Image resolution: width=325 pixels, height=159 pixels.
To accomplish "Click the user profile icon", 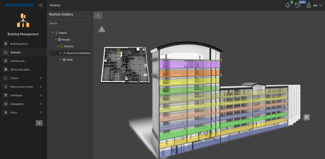I will (x=309, y=6).
